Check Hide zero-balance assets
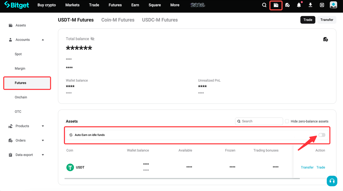Image resolution: width=343 pixels, height=191 pixels. point(287,121)
